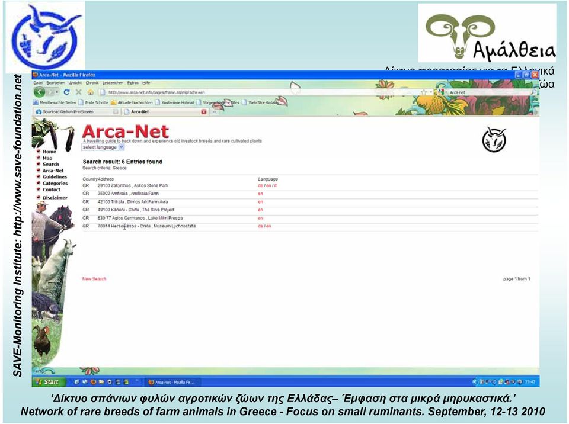Click the round bull logo on the page
The height and width of the screenshot is (424, 569).
point(494,139)
